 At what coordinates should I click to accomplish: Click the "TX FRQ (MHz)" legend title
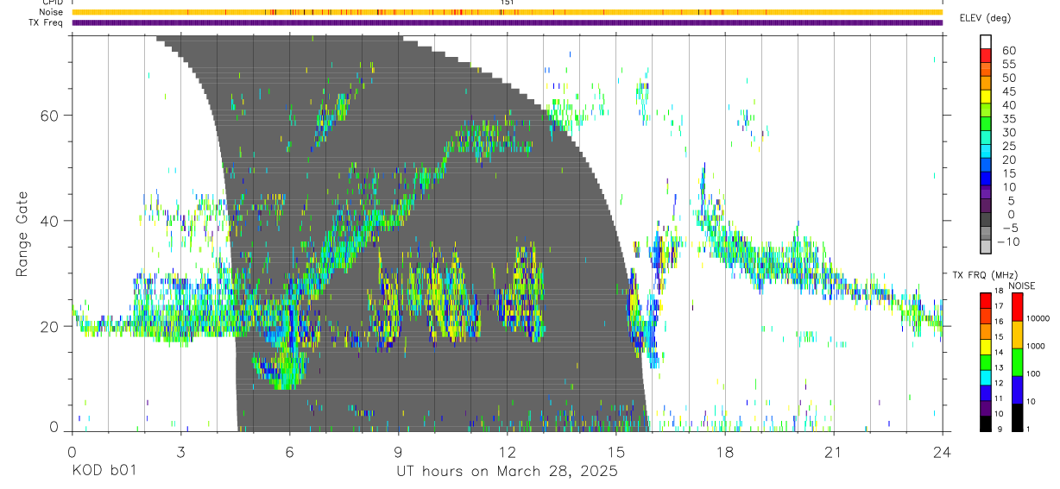[x=985, y=274]
